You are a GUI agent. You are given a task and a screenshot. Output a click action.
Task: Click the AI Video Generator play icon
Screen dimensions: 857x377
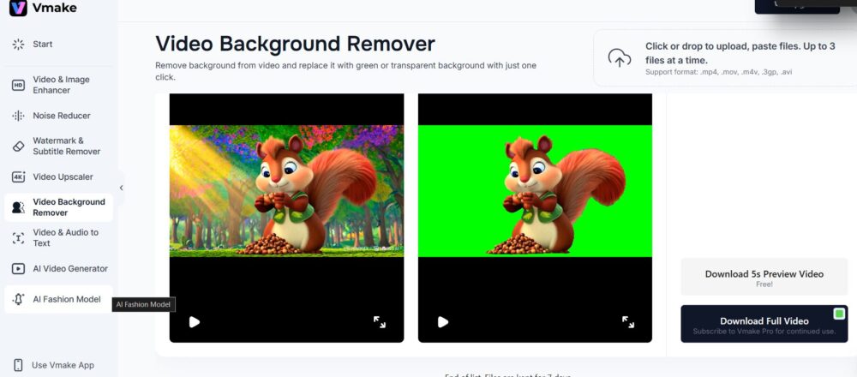click(x=18, y=268)
